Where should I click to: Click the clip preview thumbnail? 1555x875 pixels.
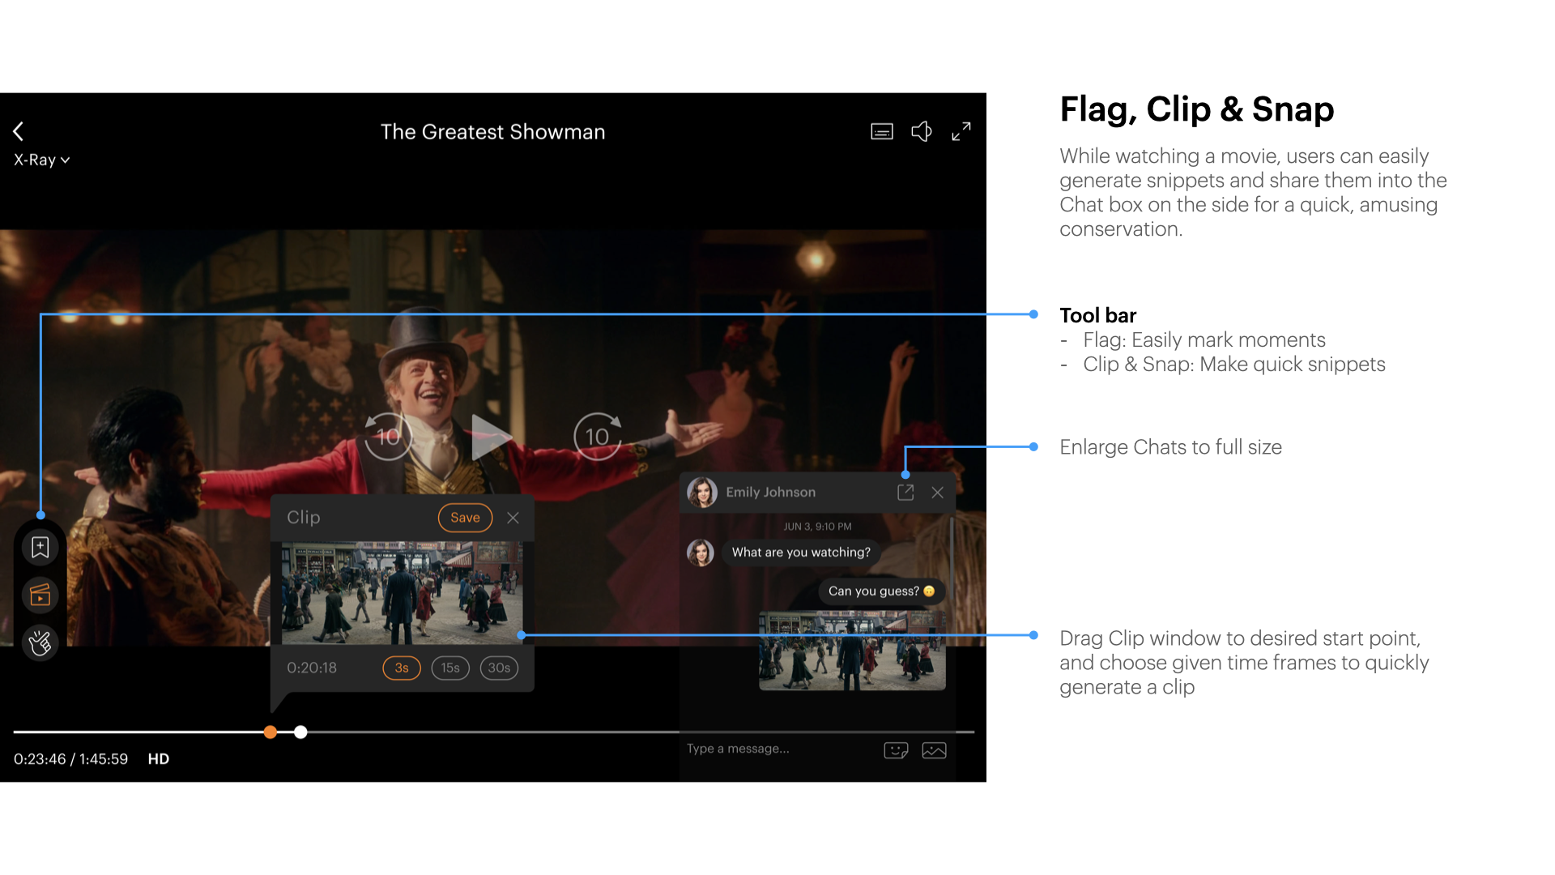[x=402, y=593]
